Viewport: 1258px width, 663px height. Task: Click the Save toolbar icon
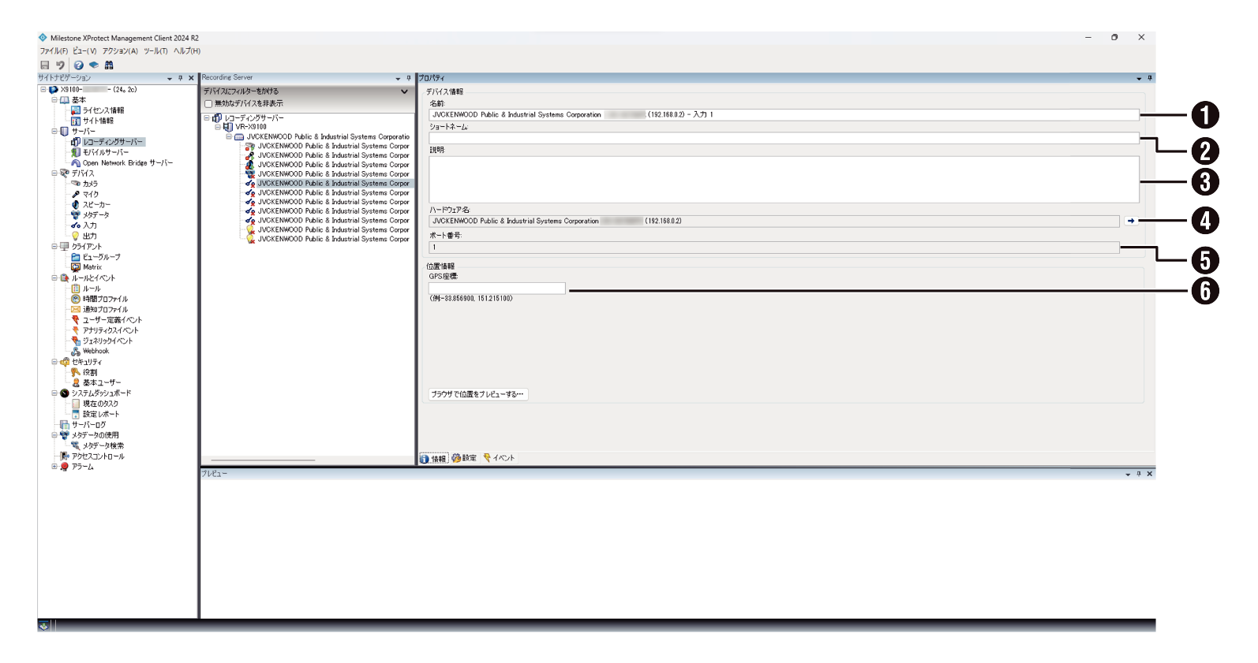click(x=45, y=65)
